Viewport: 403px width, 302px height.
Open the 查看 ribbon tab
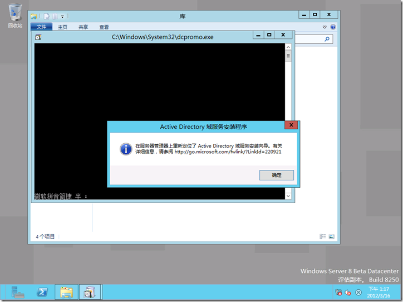pos(104,27)
